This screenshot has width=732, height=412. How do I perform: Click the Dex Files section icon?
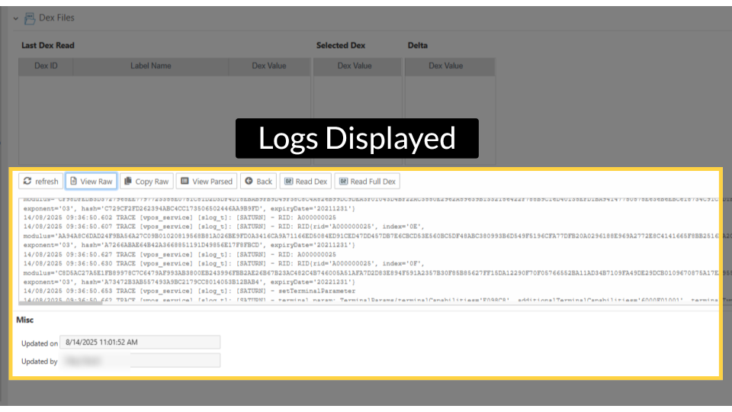click(30, 18)
